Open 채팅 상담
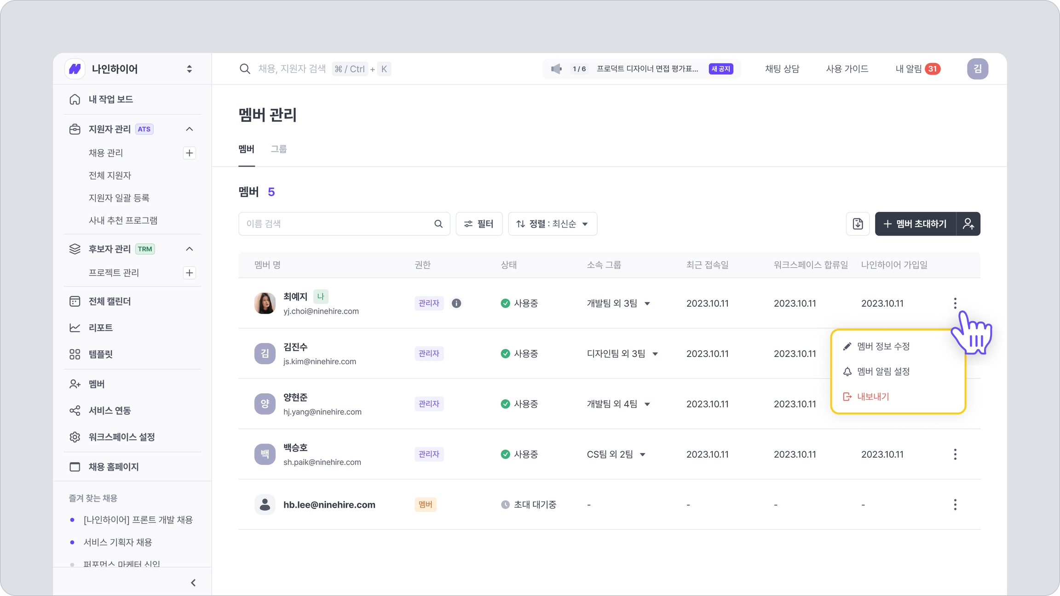Viewport: 1060px width, 596px height. pos(782,69)
